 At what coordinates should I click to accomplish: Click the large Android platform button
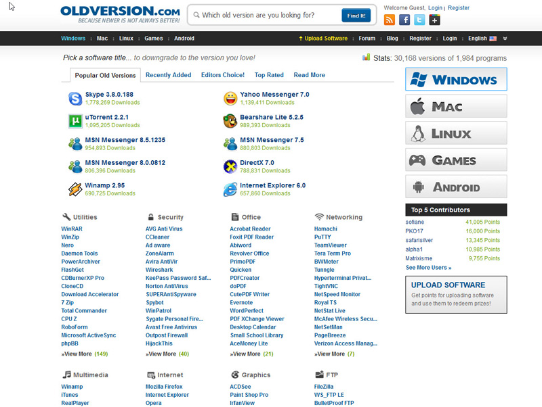click(456, 187)
